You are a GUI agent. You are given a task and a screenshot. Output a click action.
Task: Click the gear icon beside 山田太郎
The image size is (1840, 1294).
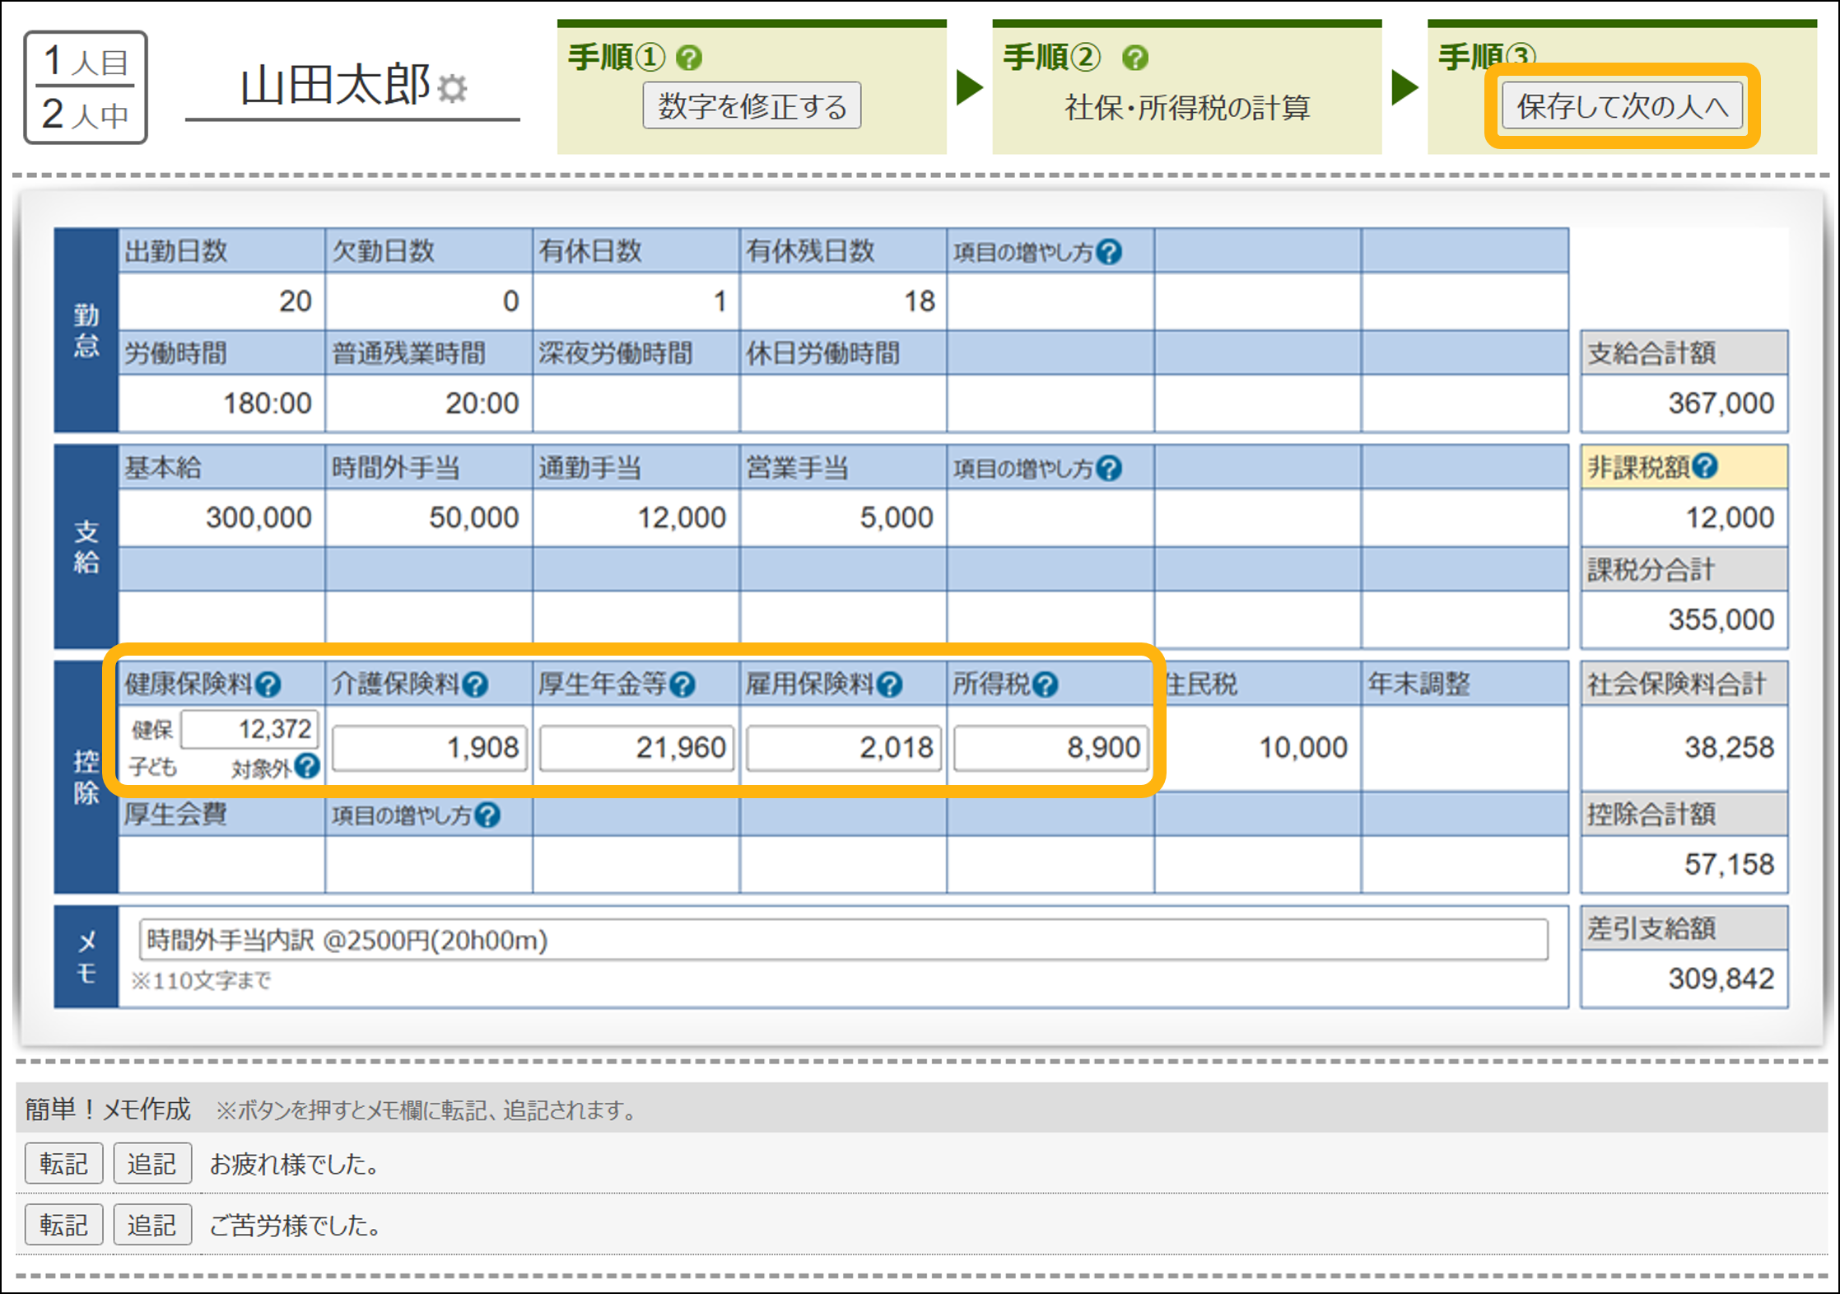452,88
